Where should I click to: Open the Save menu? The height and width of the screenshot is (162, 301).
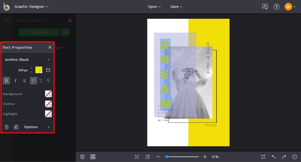(176, 6)
